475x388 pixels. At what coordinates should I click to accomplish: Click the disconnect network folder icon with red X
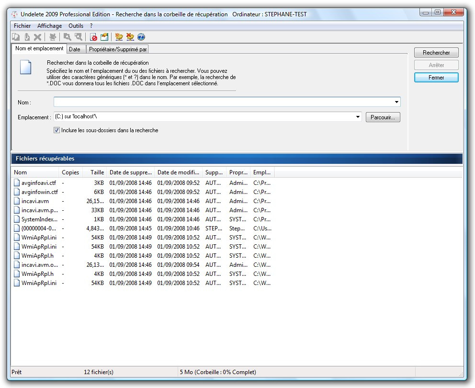pos(130,37)
